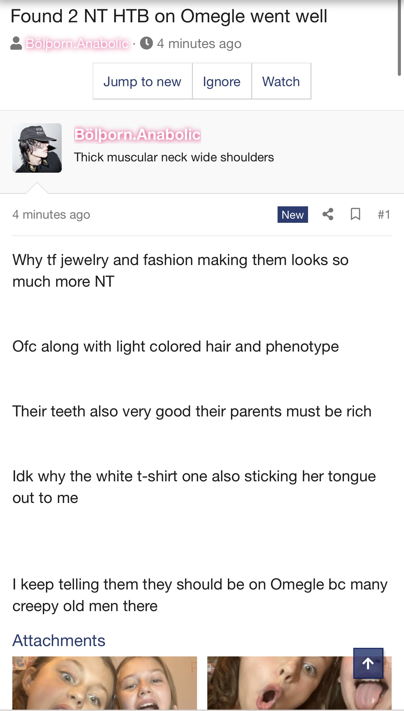Watch this thread using the Watch button
The height and width of the screenshot is (711, 404).
281,81
